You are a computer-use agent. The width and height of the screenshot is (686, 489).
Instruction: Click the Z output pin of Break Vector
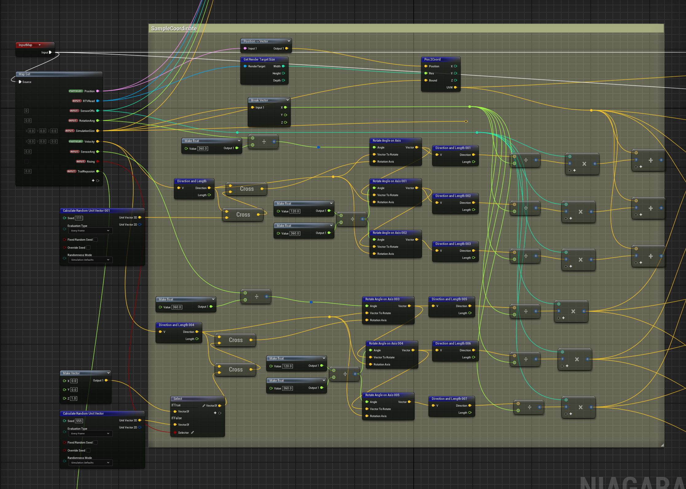(286, 122)
